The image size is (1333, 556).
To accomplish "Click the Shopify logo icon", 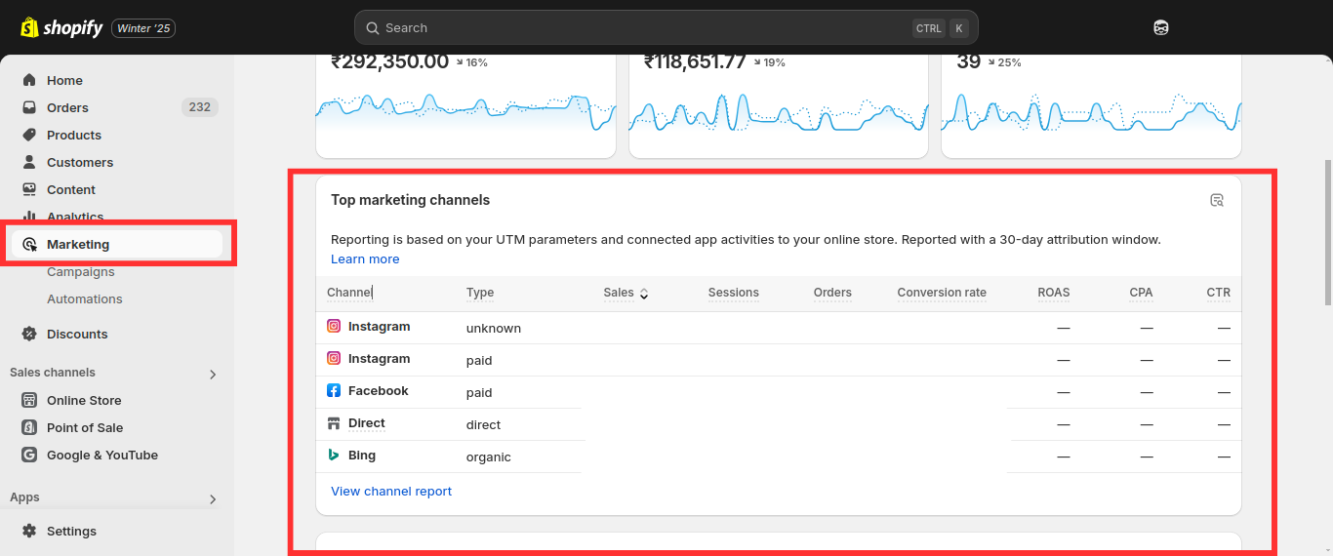I will tap(30, 27).
